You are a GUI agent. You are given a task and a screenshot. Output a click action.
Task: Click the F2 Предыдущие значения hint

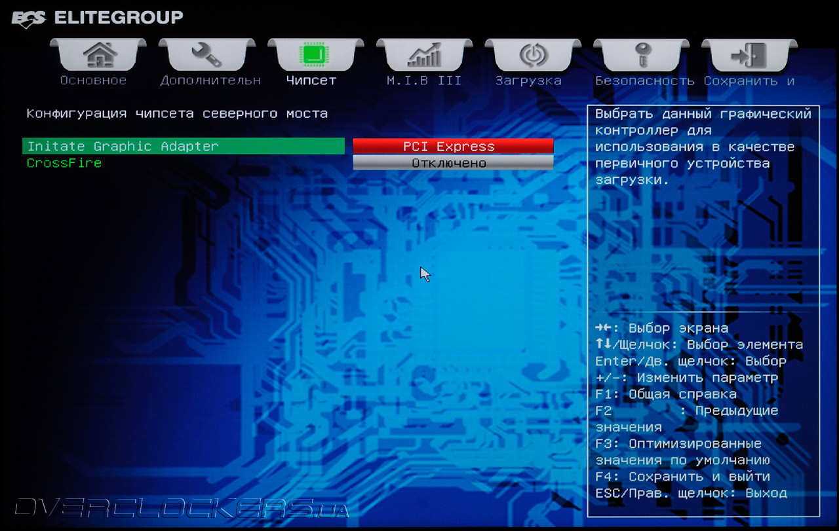(x=687, y=419)
